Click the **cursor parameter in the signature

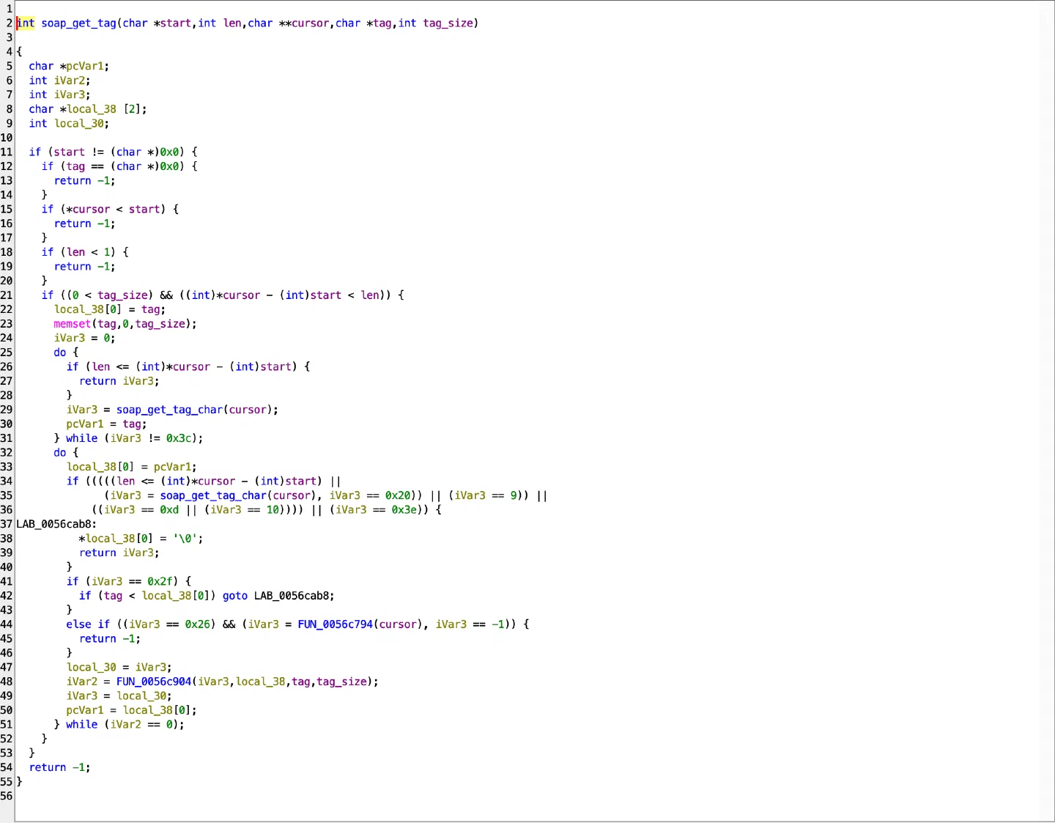click(x=304, y=23)
